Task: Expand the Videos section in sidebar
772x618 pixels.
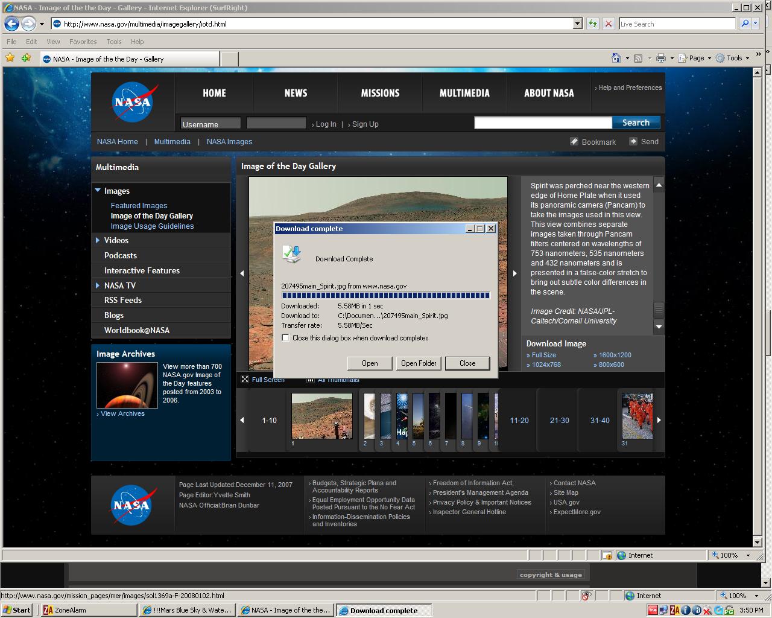Action: click(x=98, y=240)
